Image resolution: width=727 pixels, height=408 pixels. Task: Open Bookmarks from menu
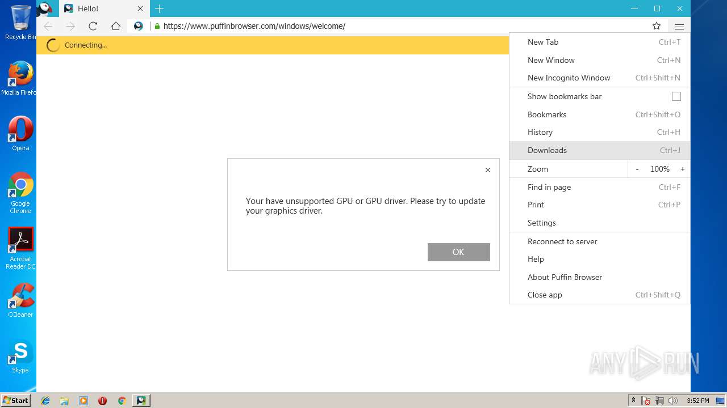[x=600, y=114]
